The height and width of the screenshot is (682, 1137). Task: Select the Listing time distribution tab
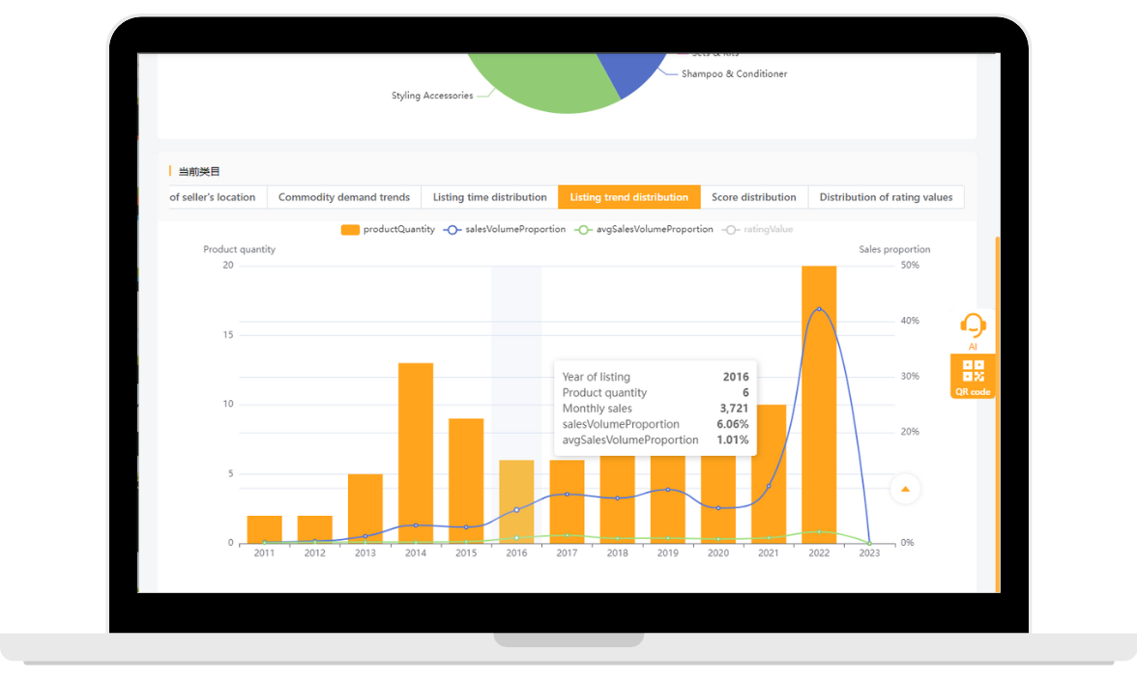point(489,196)
